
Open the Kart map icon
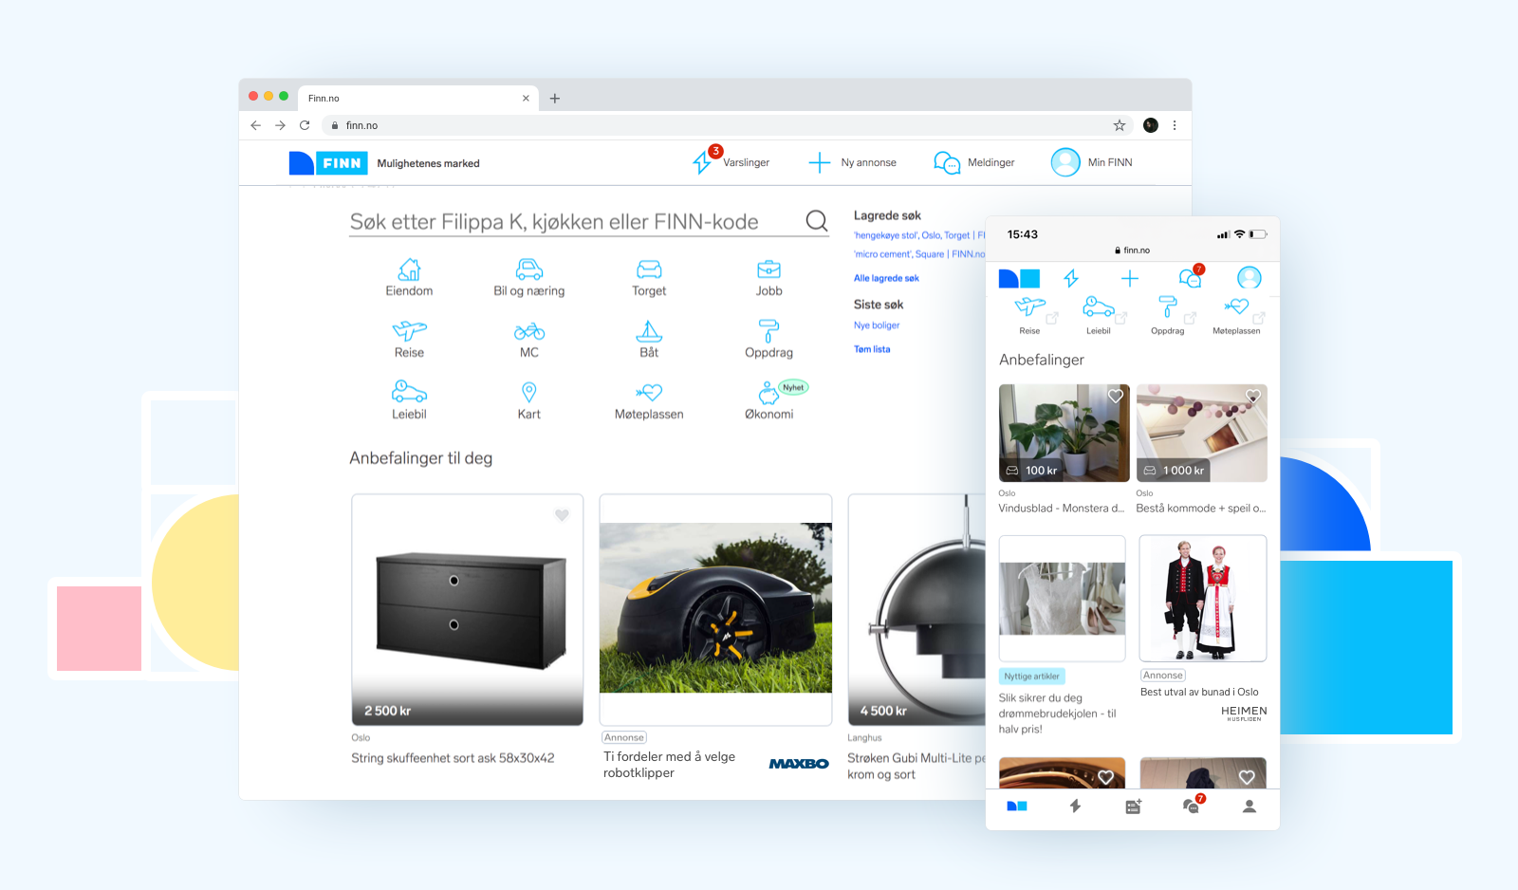coord(528,393)
